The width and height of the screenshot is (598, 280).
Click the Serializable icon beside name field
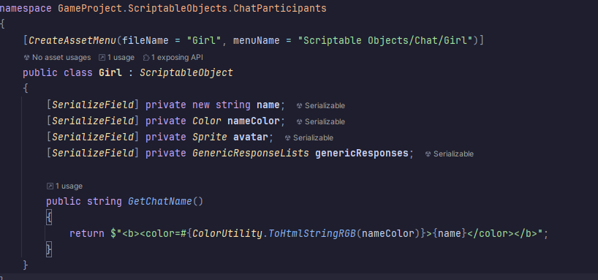coord(300,106)
